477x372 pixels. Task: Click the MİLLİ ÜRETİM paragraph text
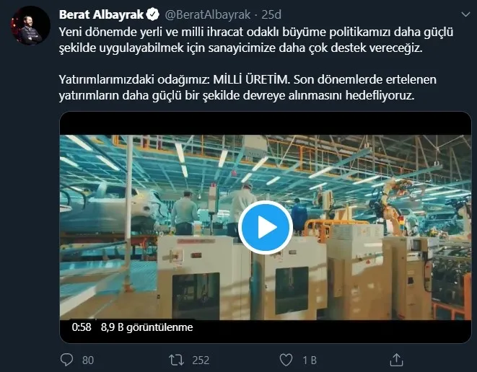[x=248, y=87]
